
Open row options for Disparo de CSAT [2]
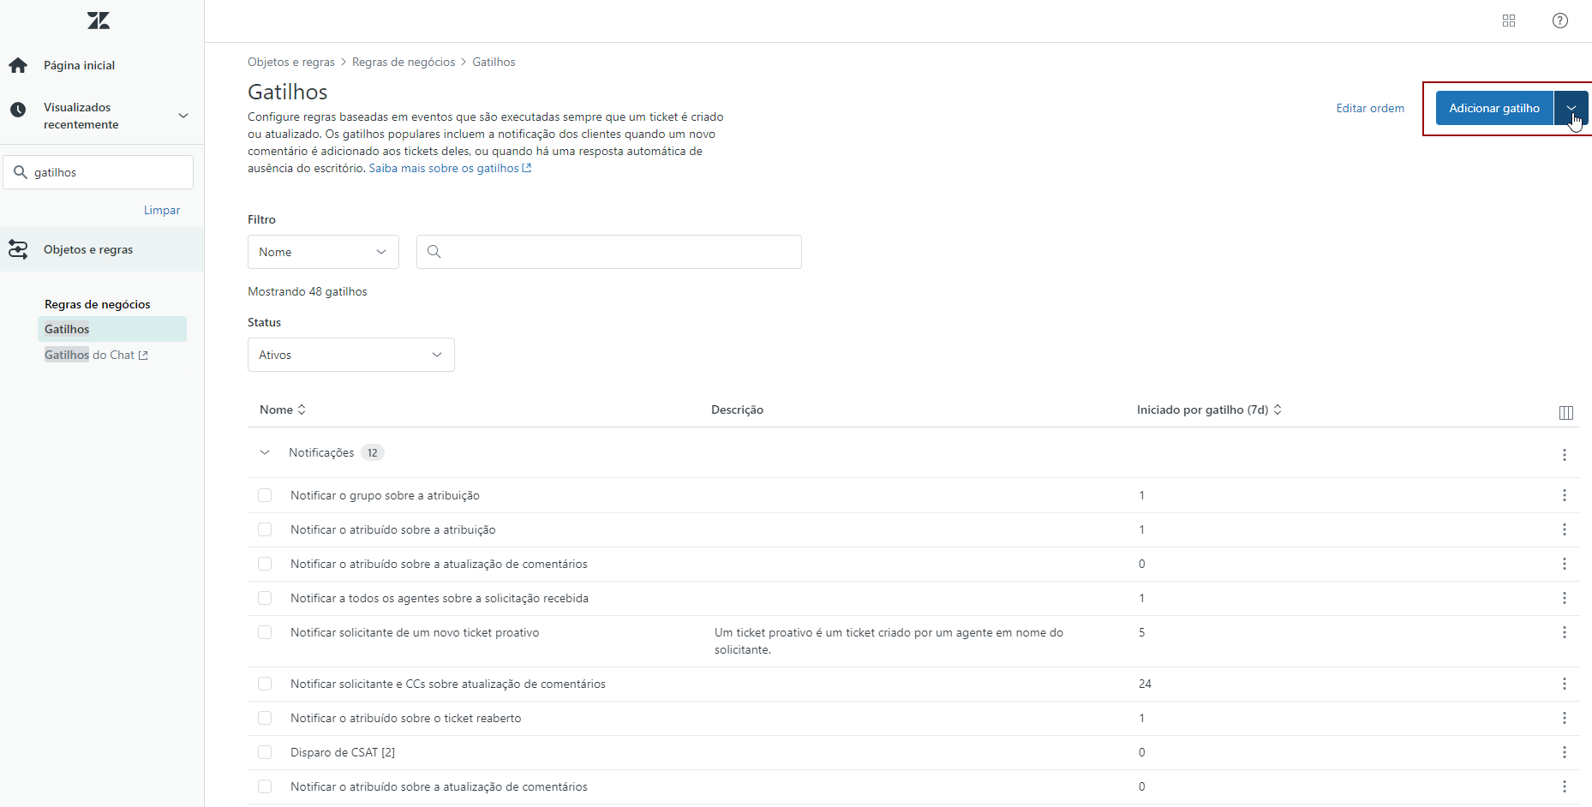(1564, 752)
